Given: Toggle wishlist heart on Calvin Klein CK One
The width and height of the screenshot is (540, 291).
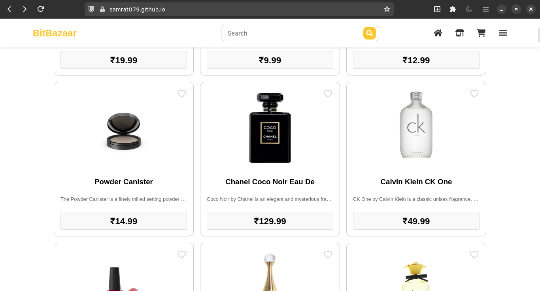Looking at the screenshot, I should click(474, 94).
